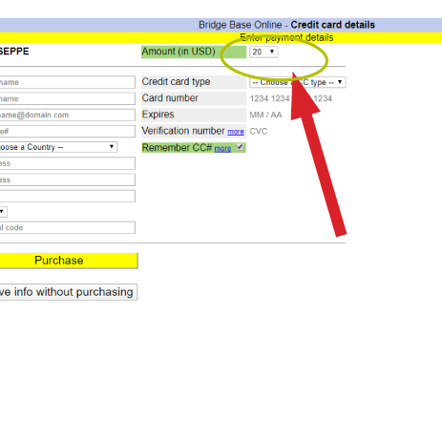
Task: Click the 'Verification number' label text
Action: 183,131
